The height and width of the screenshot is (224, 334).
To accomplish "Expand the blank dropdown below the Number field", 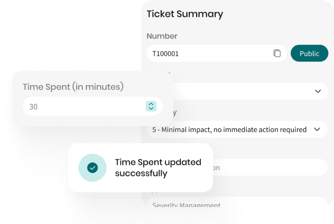I will (x=318, y=91).
